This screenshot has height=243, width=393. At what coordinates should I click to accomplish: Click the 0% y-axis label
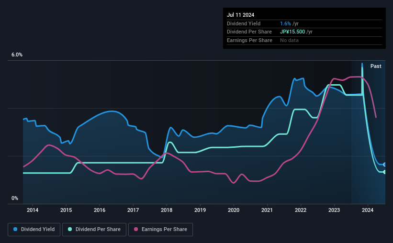[x=15, y=198]
